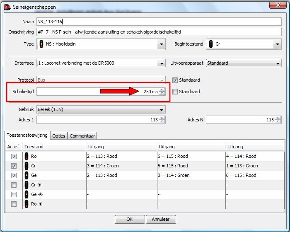
Task: Switch to the Opties tab
Action: pos(59,136)
